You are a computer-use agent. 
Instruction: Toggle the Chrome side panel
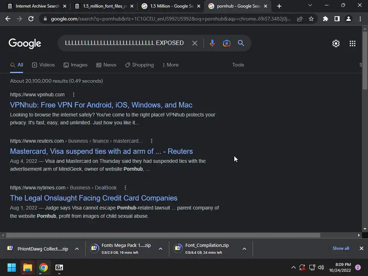coord(337,19)
